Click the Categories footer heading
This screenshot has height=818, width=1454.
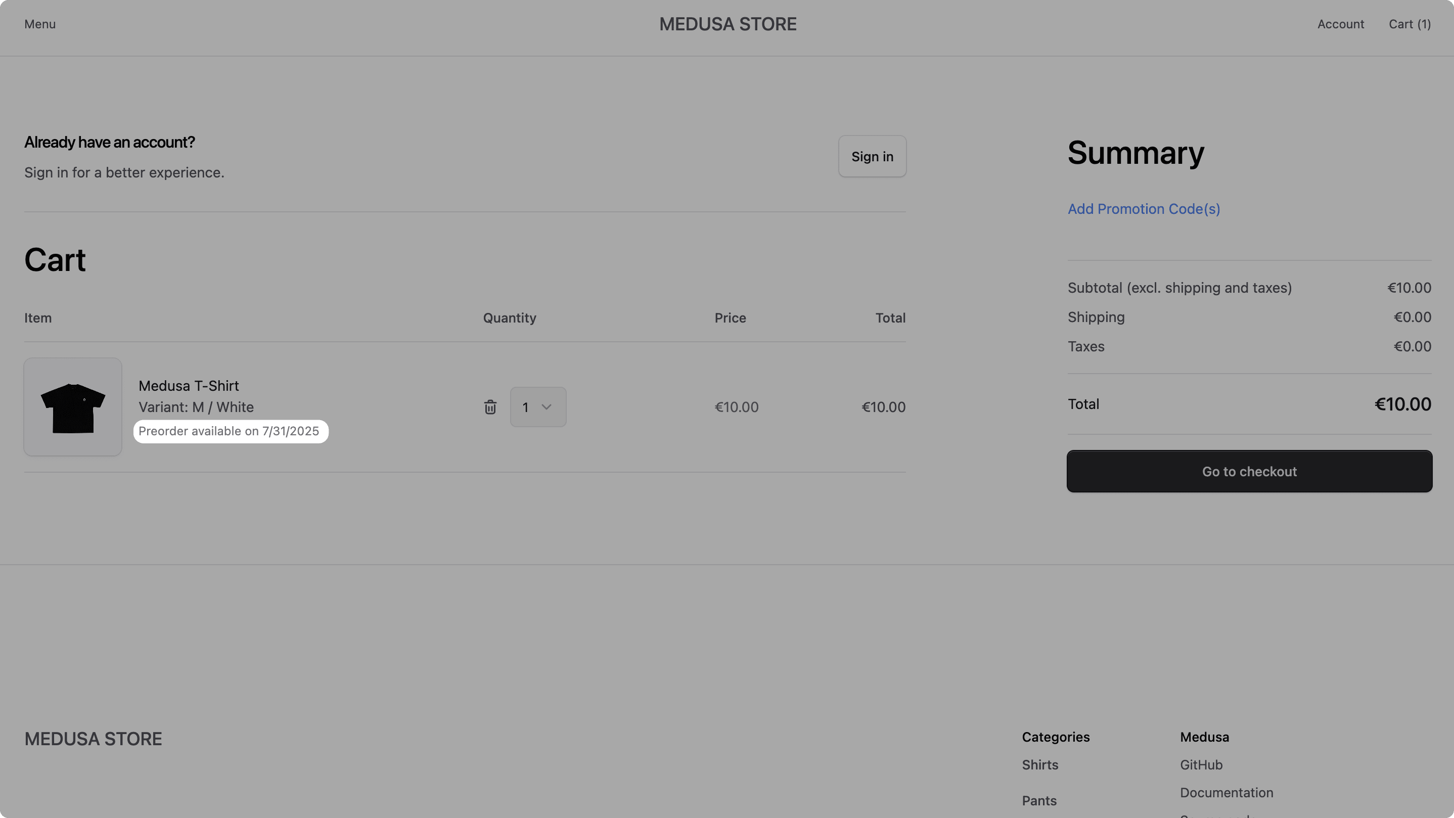point(1055,737)
